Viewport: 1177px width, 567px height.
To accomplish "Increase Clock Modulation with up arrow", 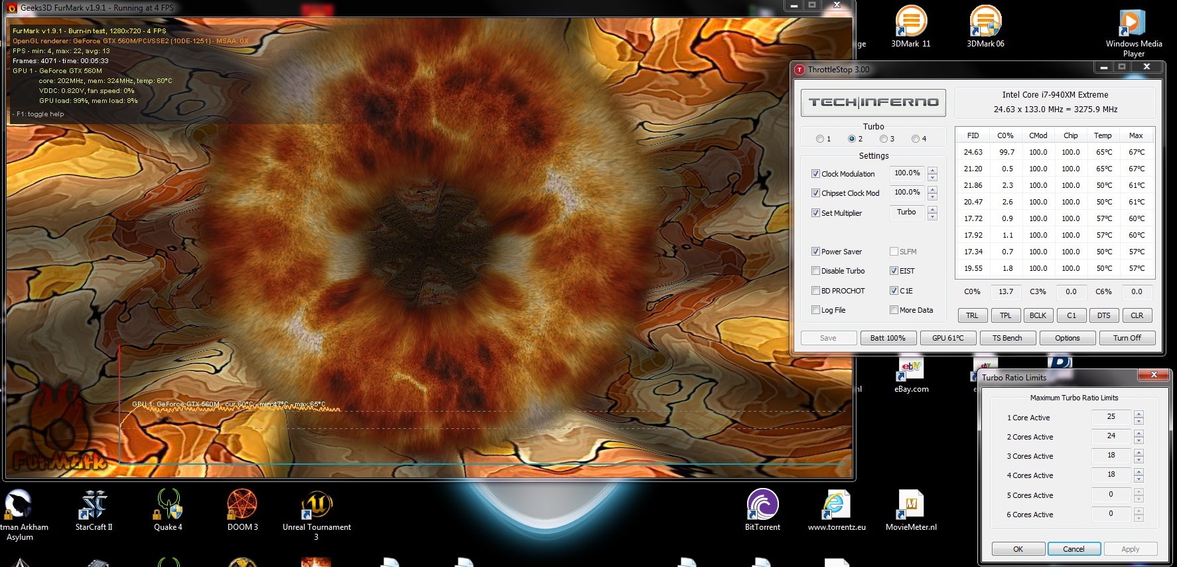I will tap(932, 171).
